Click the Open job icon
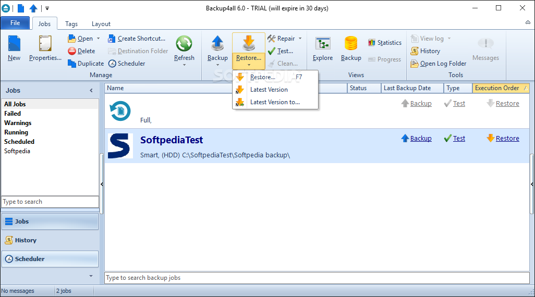Viewport: 535px width, 297px height. point(71,39)
